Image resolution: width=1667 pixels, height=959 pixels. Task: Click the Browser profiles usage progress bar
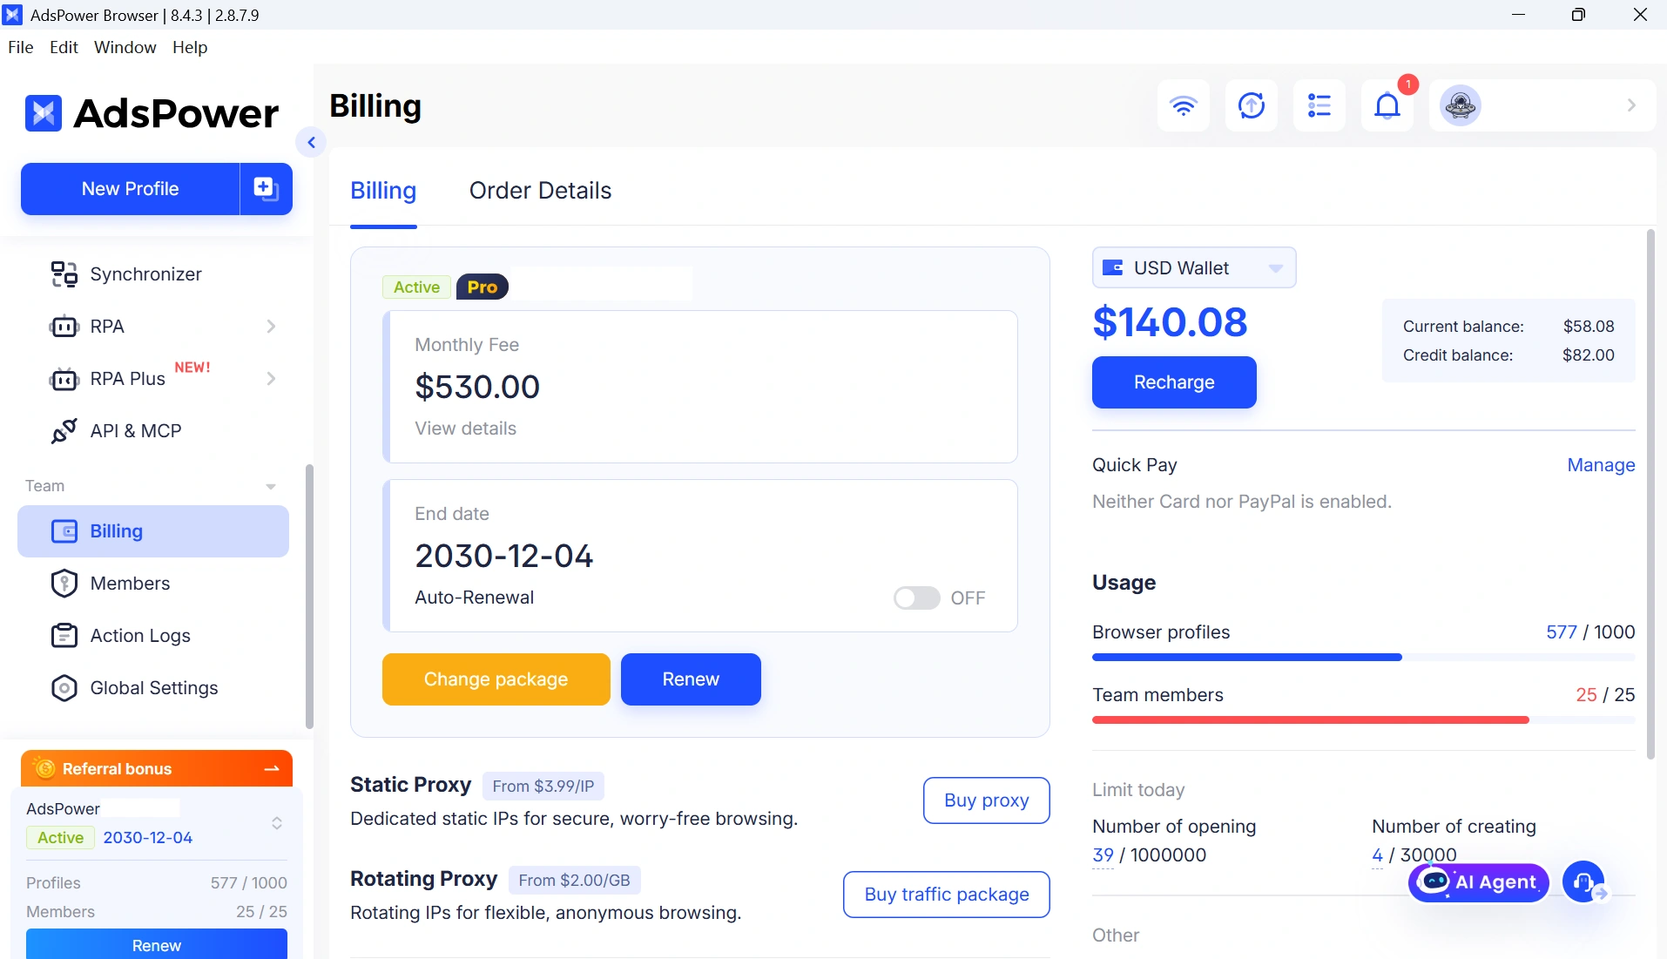pos(1363,658)
